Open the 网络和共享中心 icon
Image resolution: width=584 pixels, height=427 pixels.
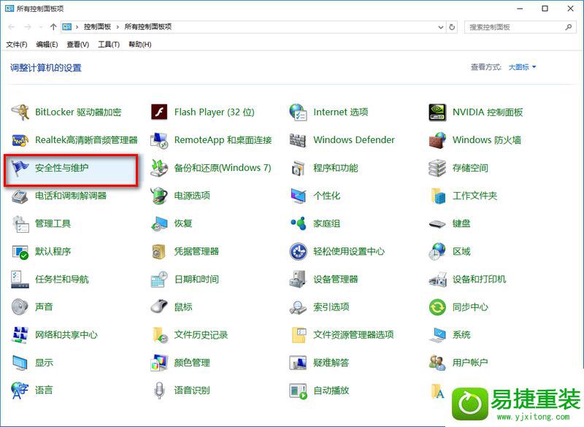(x=20, y=335)
